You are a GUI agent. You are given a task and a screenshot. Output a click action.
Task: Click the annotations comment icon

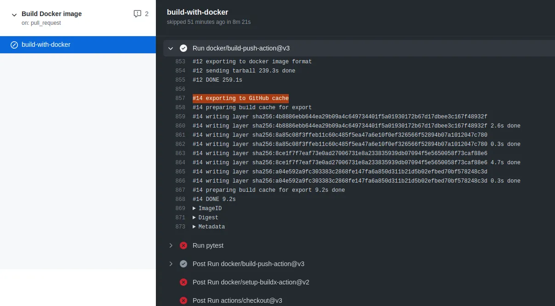(x=137, y=14)
